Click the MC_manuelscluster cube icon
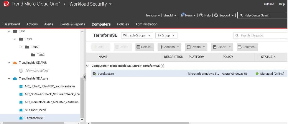This screenshot has width=288, height=124. [21, 102]
